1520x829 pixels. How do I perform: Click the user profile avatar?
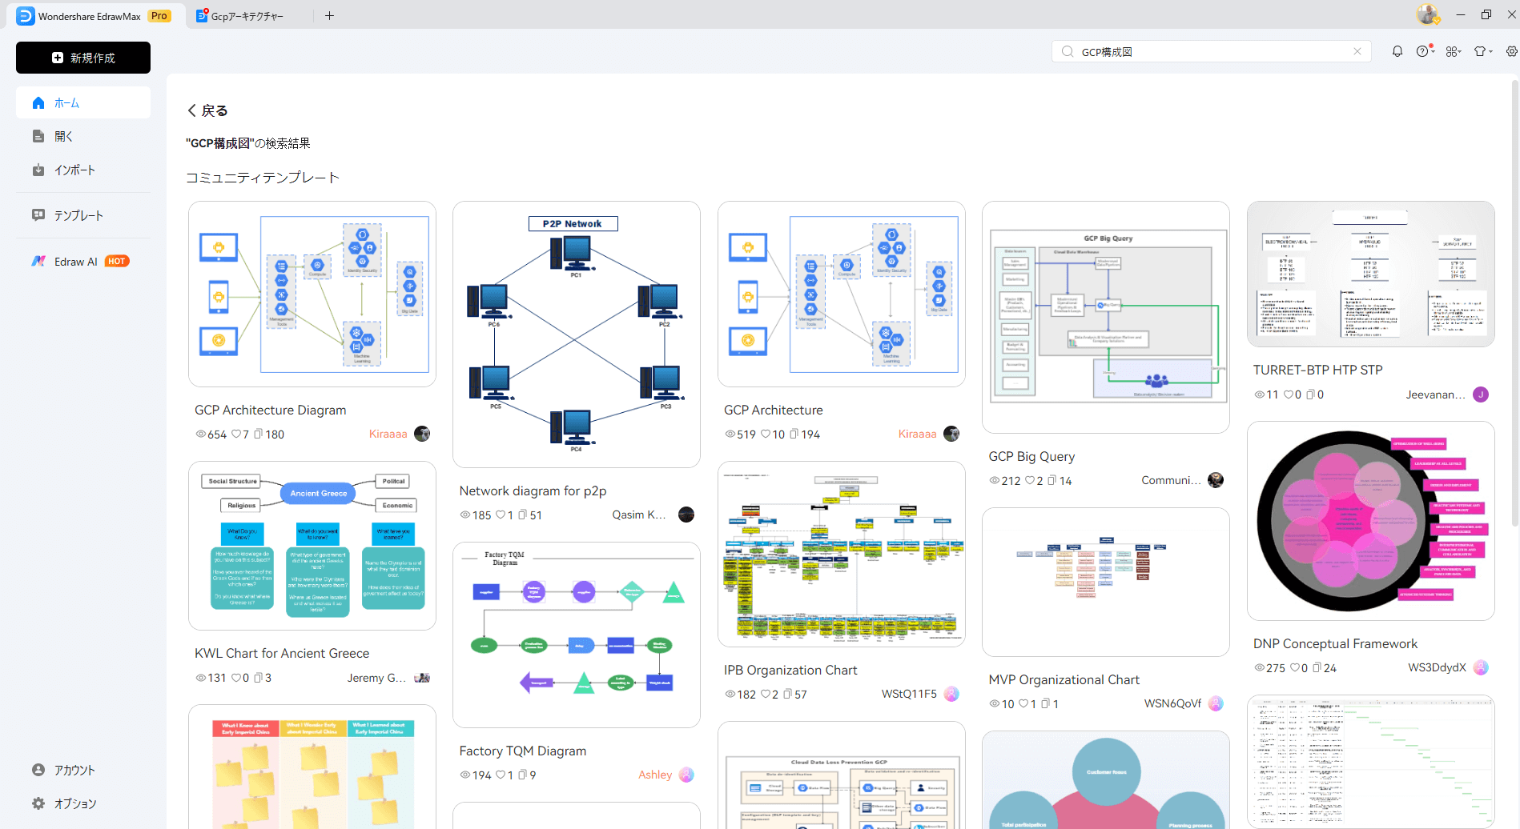(x=1427, y=14)
